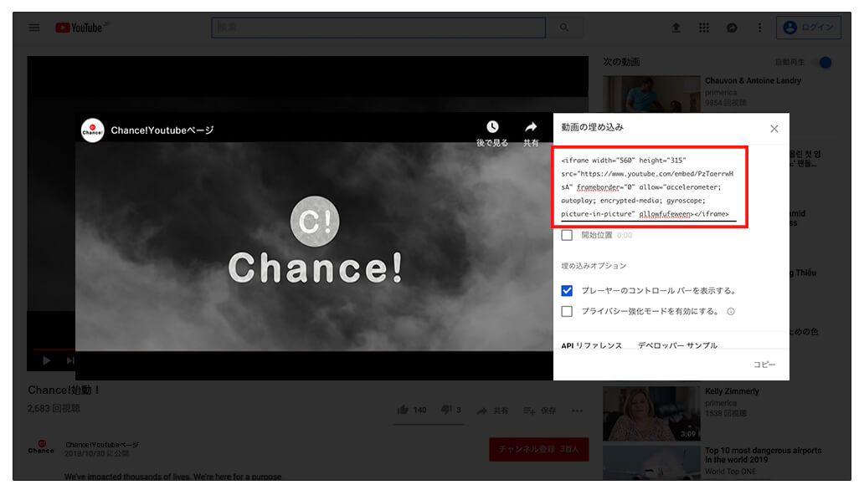The image size is (864, 495).
Task: Open the Kelly Zimmerly video thumbnail
Action: (651, 411)
